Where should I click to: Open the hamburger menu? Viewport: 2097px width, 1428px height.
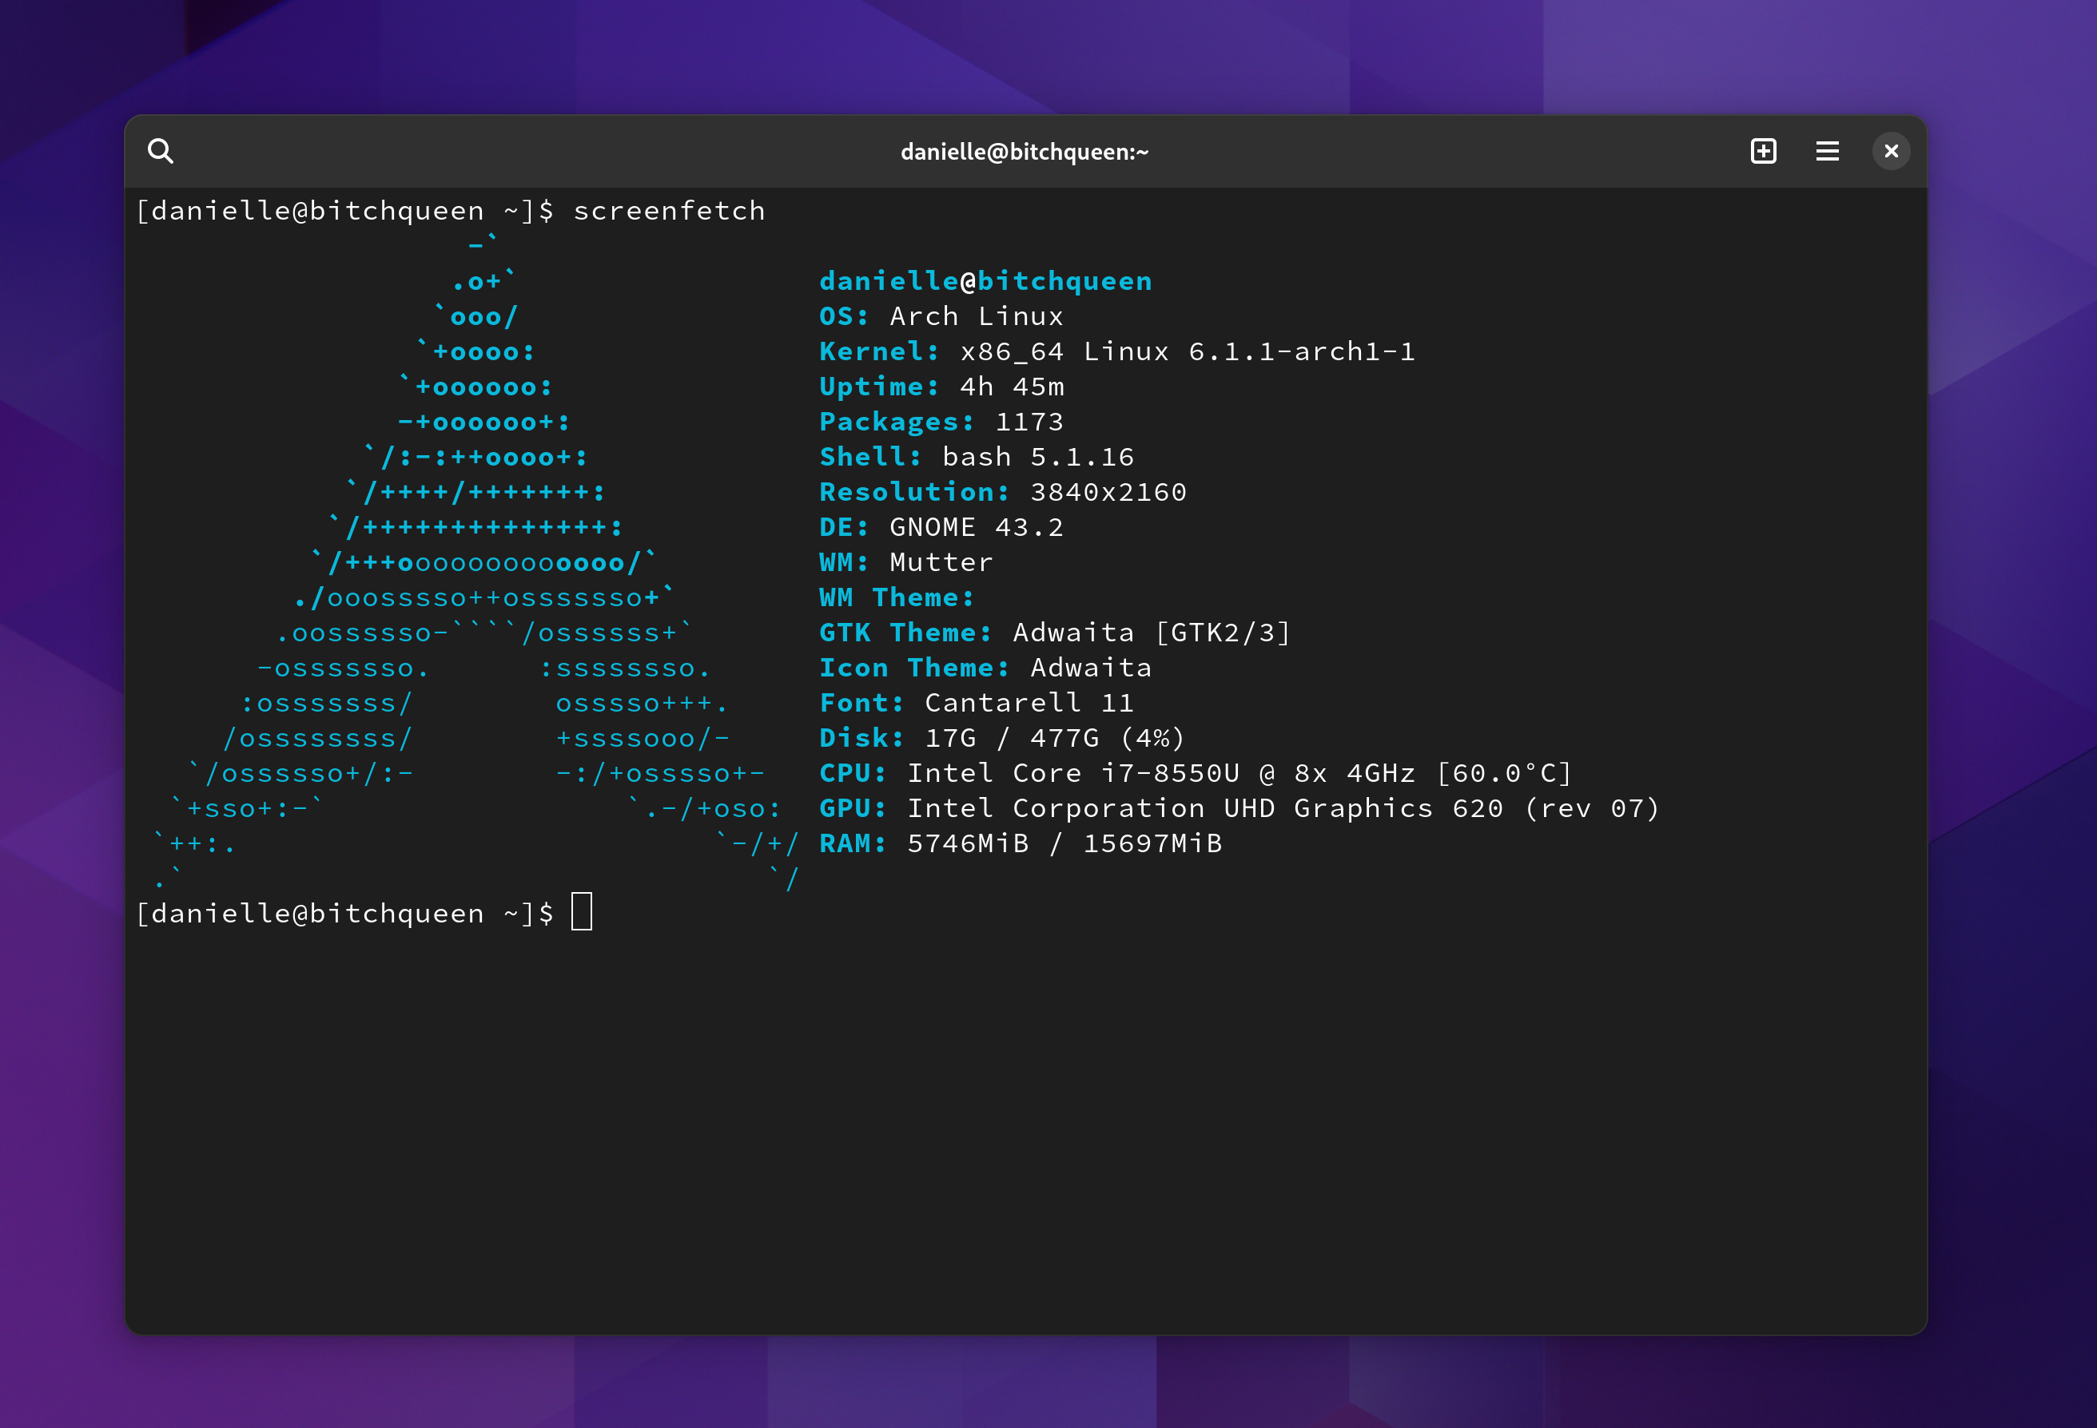click(1827, 151)
